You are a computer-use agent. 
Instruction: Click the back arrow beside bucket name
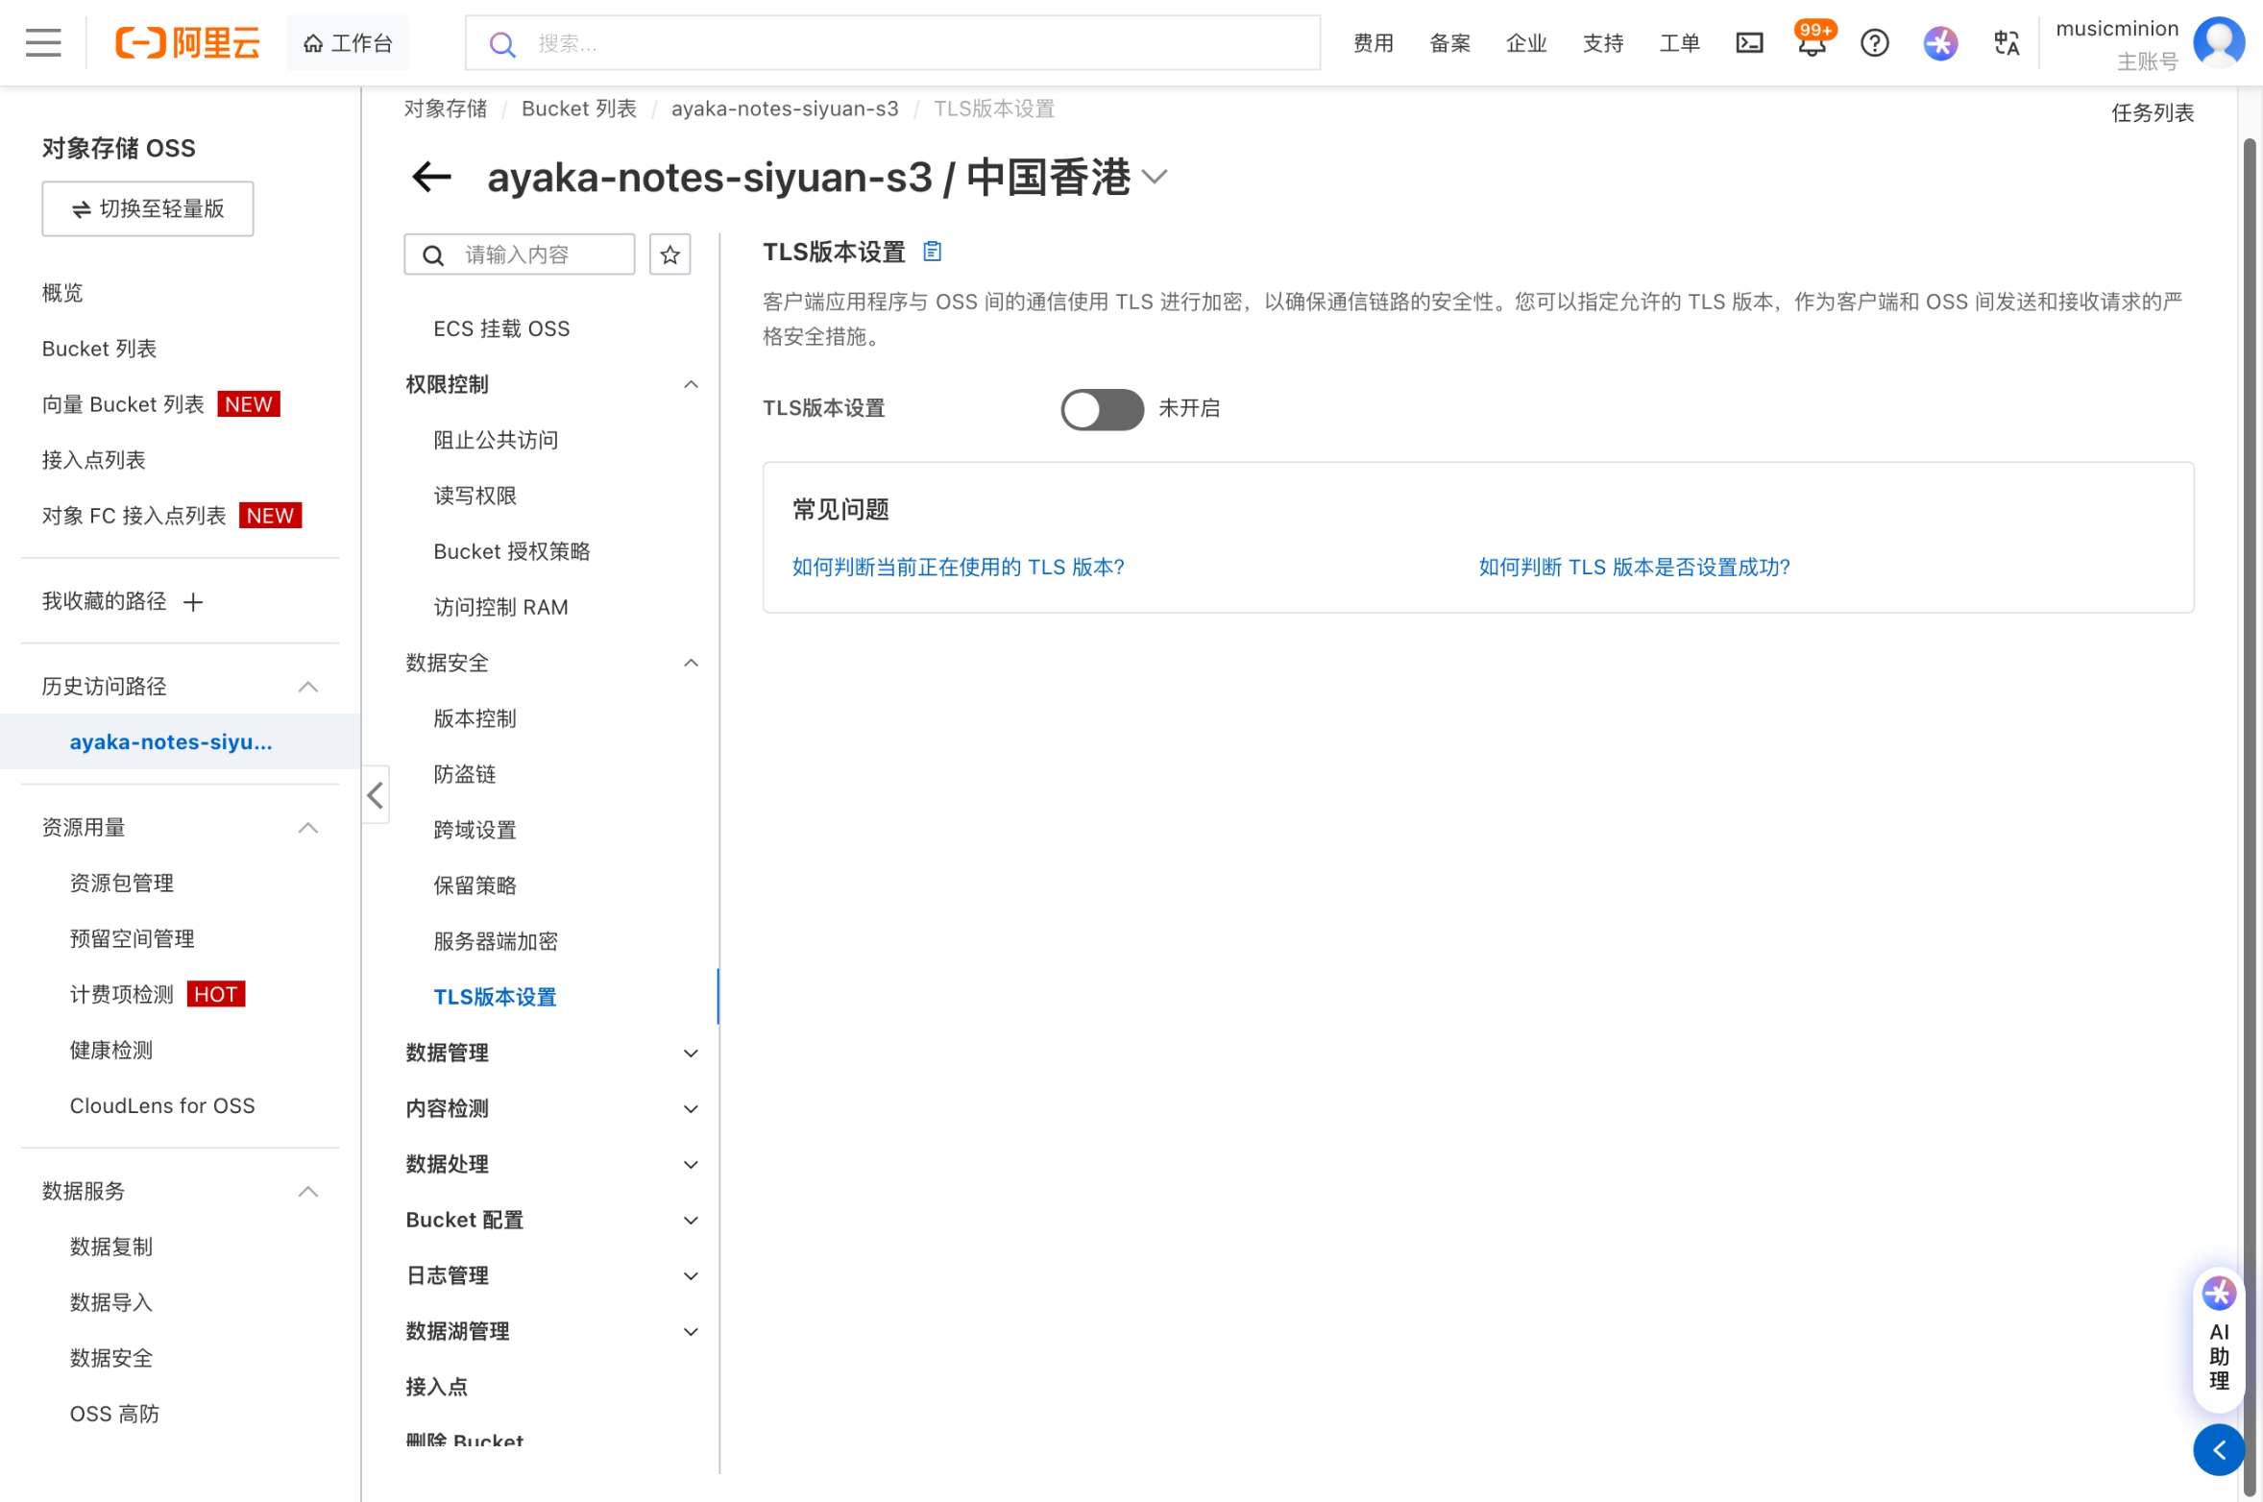431,177
